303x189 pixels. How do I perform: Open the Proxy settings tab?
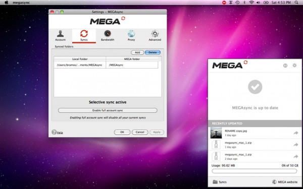(x=131, y=36)
